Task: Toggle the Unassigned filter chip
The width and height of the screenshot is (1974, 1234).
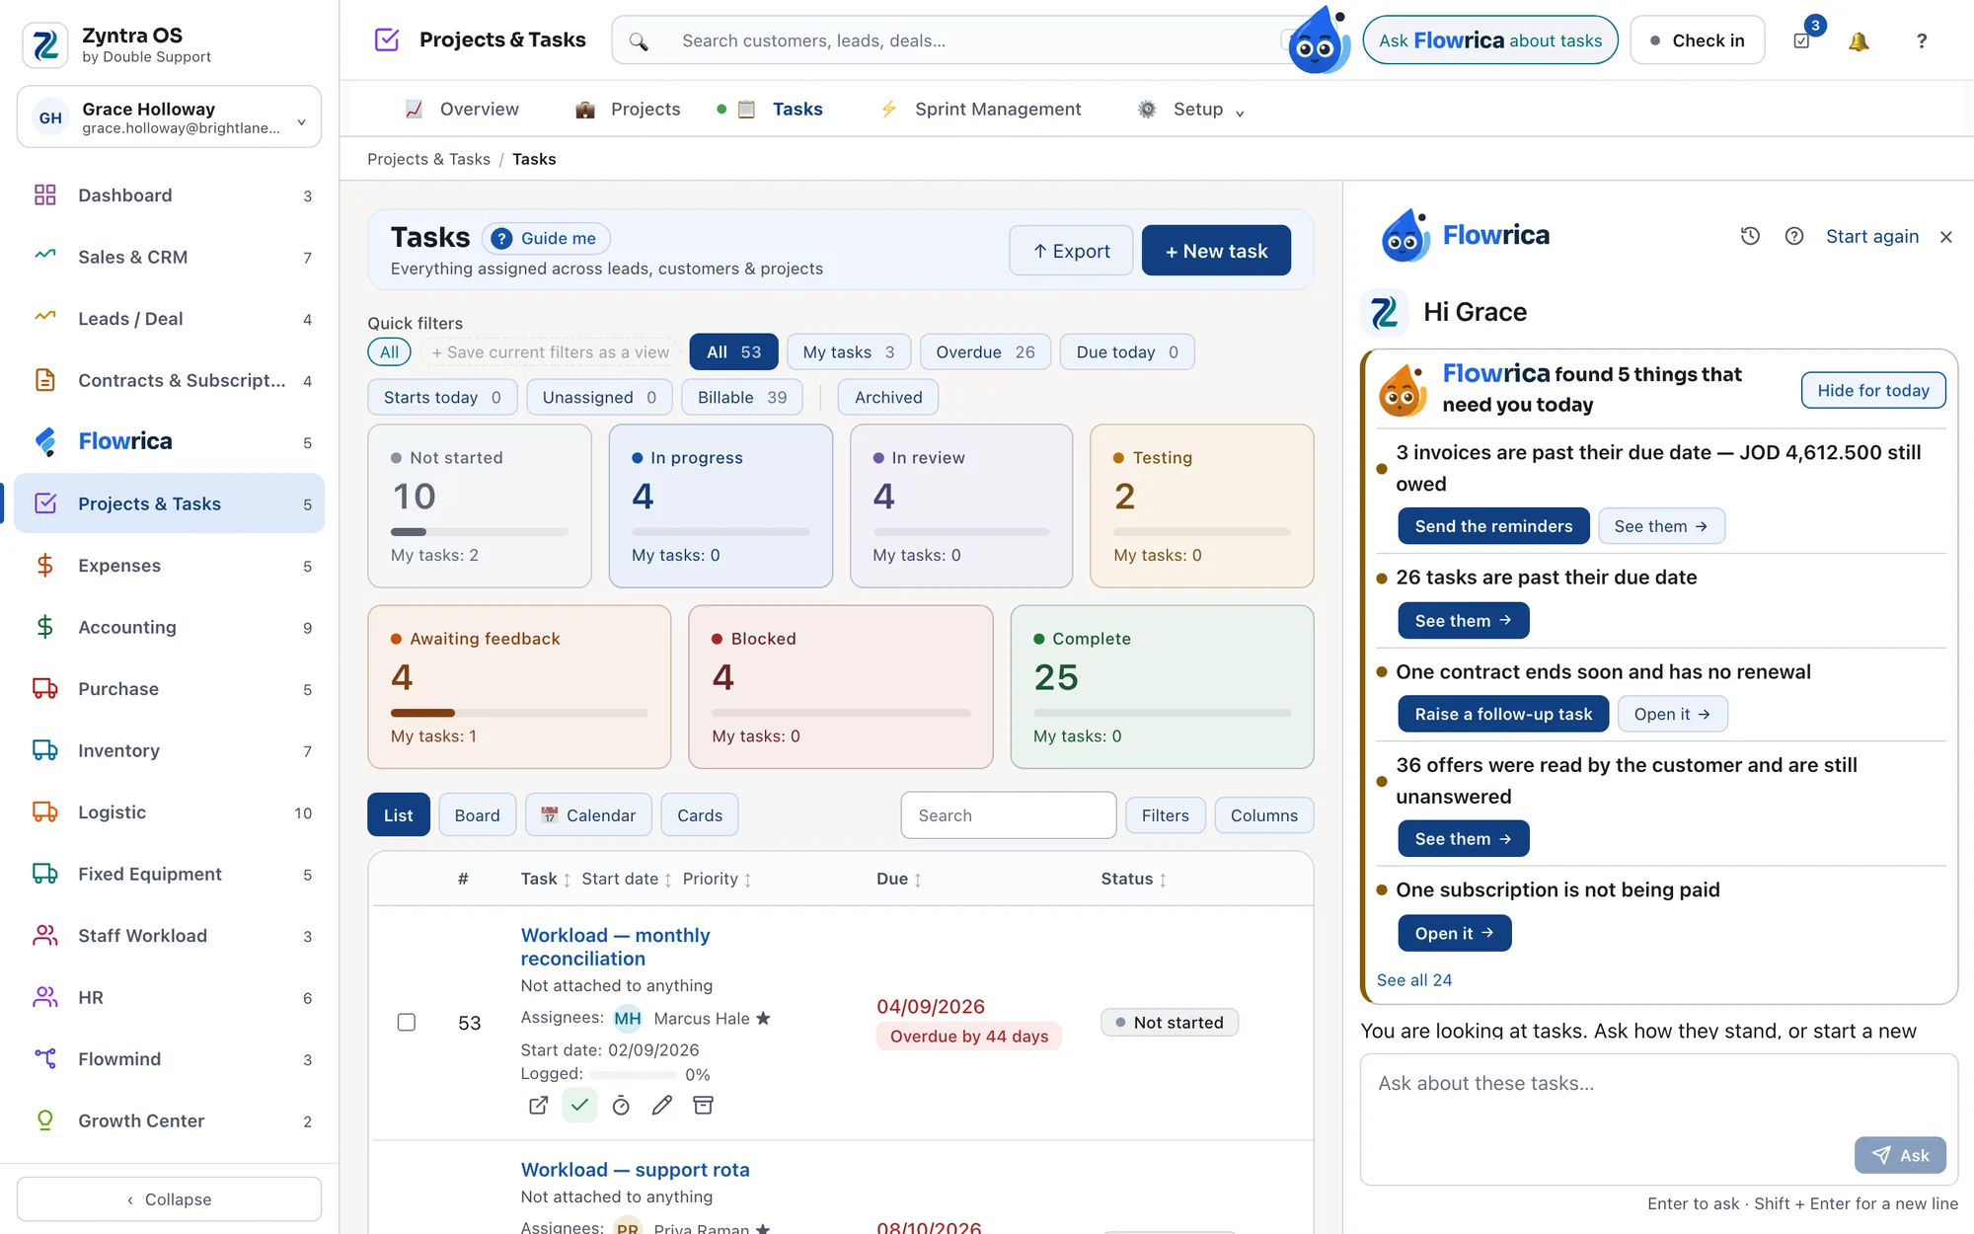Action: click(599, 398)
